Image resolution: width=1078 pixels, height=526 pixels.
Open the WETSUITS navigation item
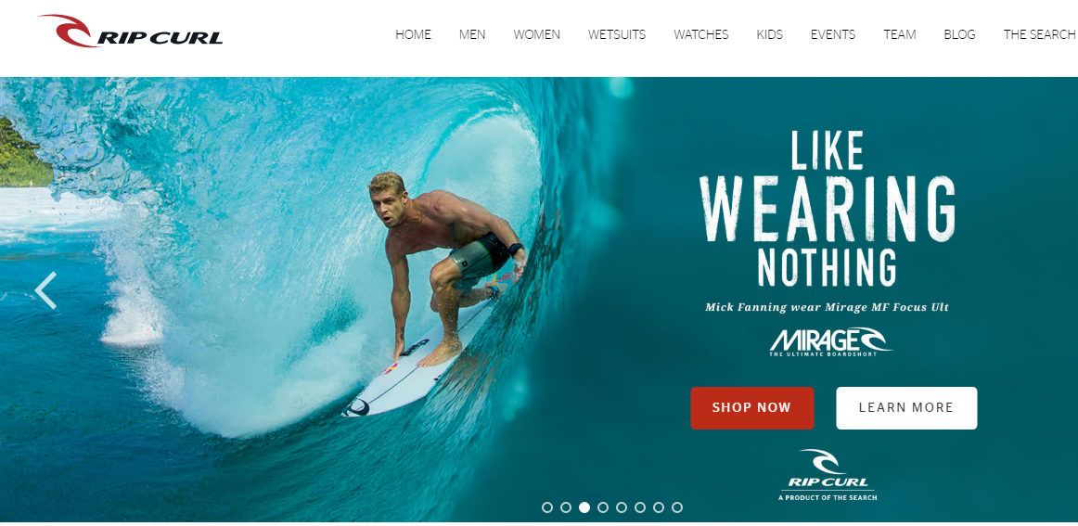tap(617, 34)
